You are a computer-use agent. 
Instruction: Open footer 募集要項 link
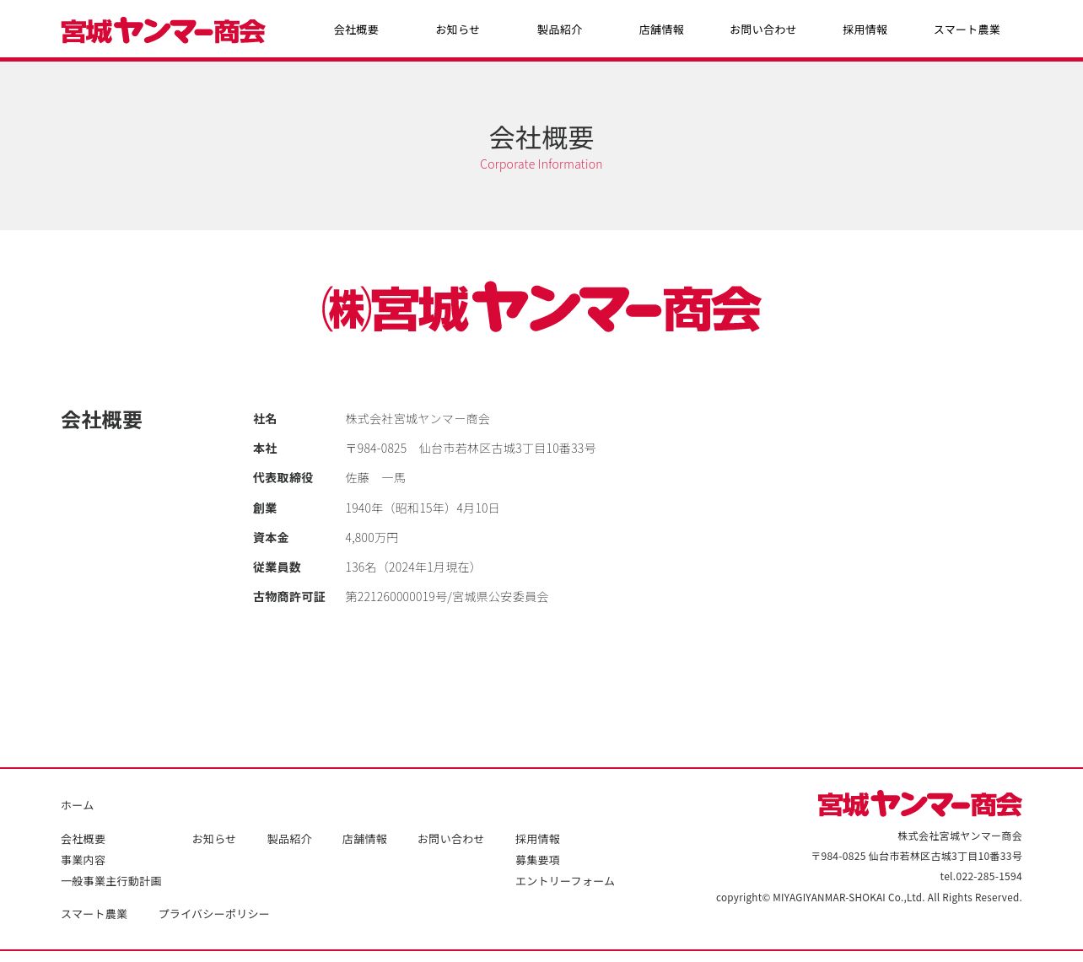537,860
